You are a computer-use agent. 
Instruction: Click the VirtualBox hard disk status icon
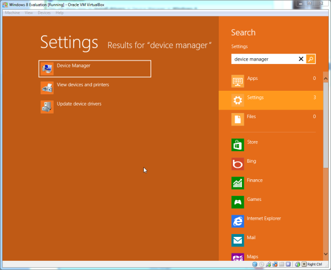click(255, 264)
